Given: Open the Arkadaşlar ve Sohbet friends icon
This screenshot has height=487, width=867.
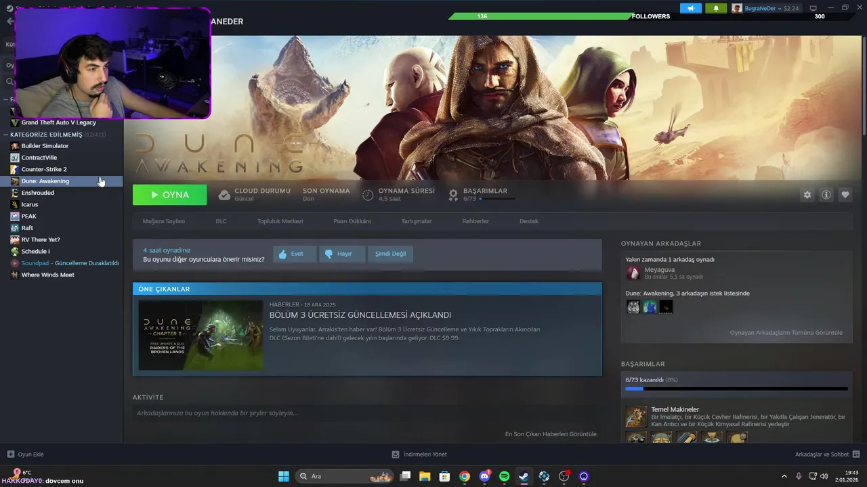Looking at the screenshot, I should 856,455.
